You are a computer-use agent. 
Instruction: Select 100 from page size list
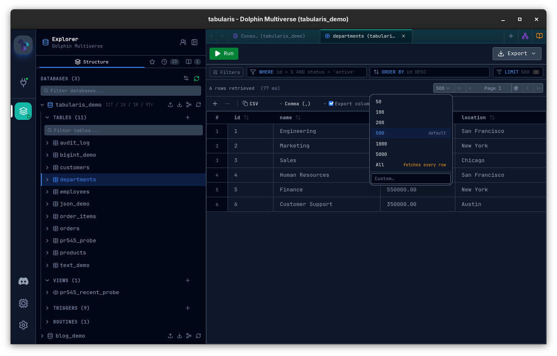411,112
